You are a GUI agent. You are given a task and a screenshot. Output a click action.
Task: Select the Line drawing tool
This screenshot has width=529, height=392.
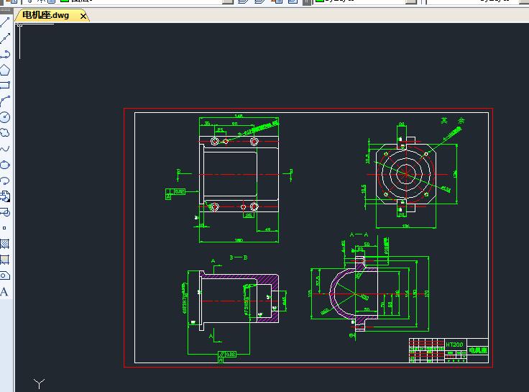pos(5,22)
